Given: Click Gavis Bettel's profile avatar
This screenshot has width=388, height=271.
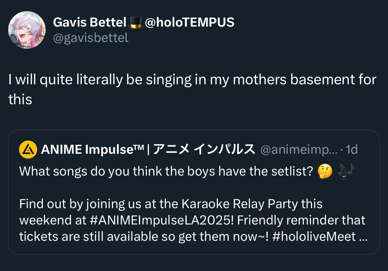Looking at the screenshot, I should (27, 30).
